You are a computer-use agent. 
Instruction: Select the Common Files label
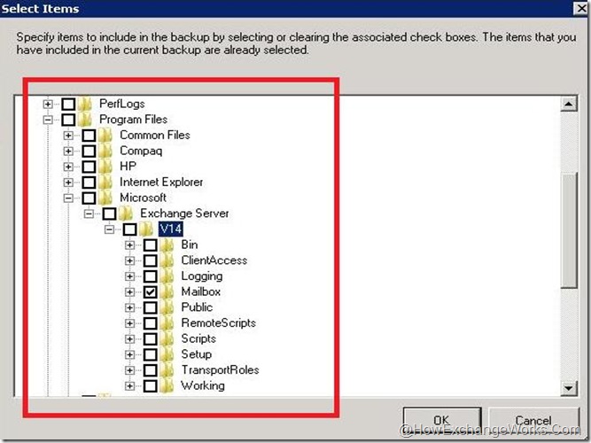point(155,135)
